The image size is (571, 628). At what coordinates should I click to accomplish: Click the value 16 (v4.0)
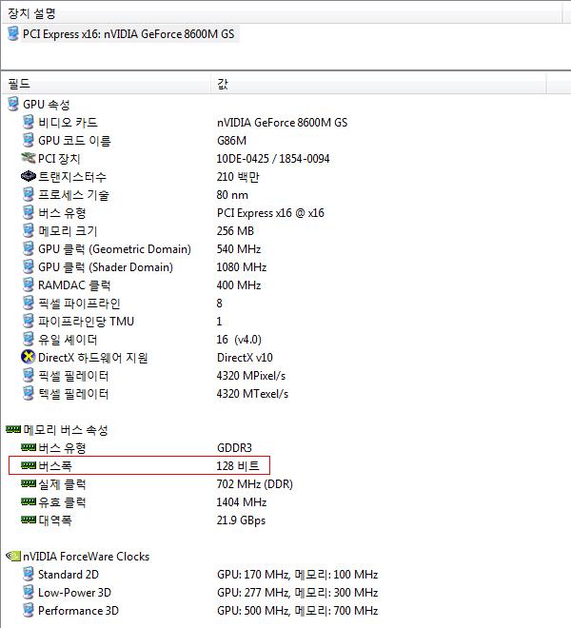click(x=239, y=340)
